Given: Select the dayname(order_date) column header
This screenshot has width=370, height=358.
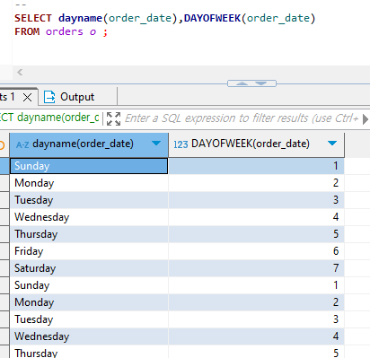Looking at the screenshot, I should click(89, 144).
